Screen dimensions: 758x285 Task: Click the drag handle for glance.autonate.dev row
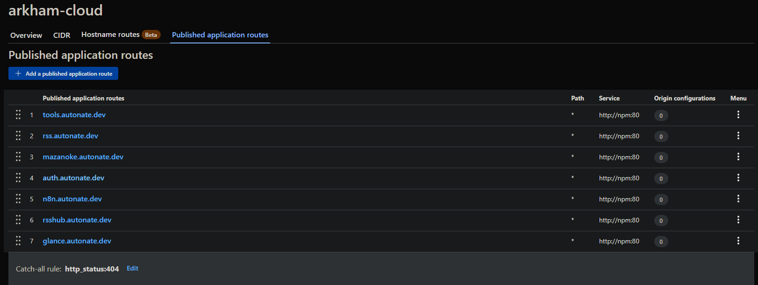[18, 241]
